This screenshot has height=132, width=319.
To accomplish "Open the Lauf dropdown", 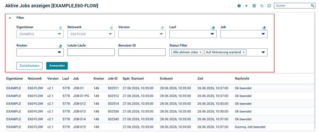I will [x=193, y=34].
